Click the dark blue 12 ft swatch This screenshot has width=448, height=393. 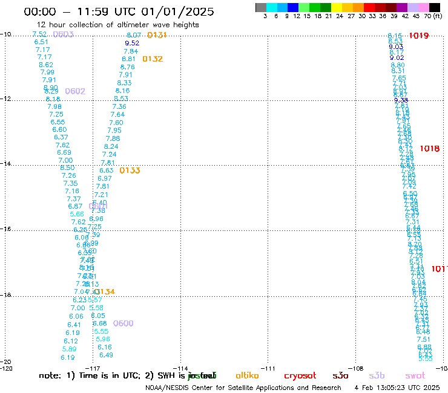click(x=293, y=8)
